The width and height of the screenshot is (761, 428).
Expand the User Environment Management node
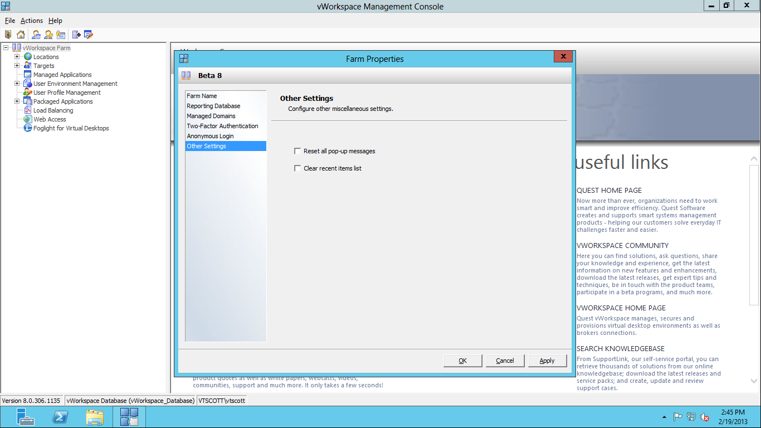[17, 84]
